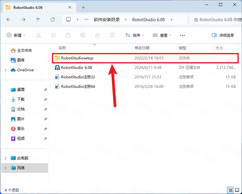Image resolution: width=242 pixels, height=194 pixels.
Task: Click 2016/2/28 16:09 date cell
Action: pos(149,87)
